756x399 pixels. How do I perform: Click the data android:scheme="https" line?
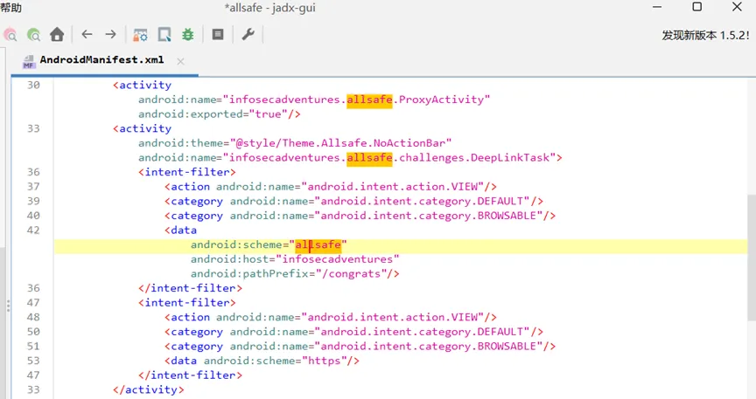point(262,361)
